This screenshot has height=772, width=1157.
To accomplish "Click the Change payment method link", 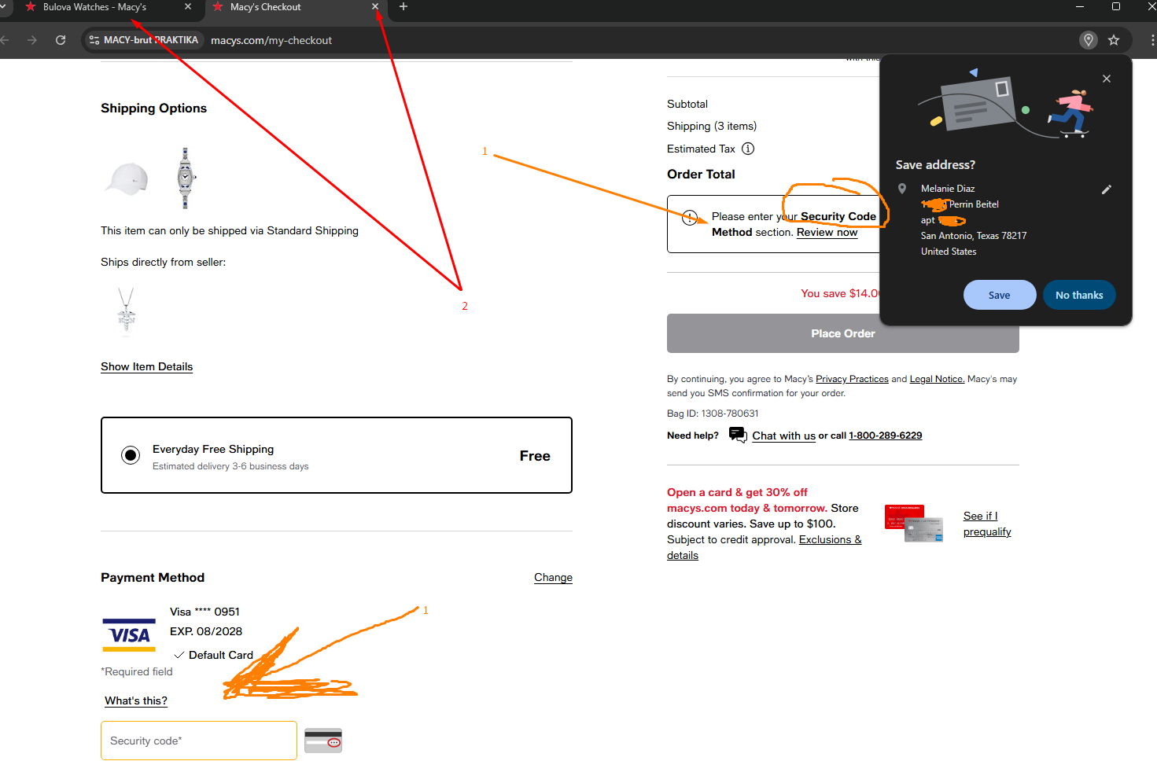I will point(553,577).
